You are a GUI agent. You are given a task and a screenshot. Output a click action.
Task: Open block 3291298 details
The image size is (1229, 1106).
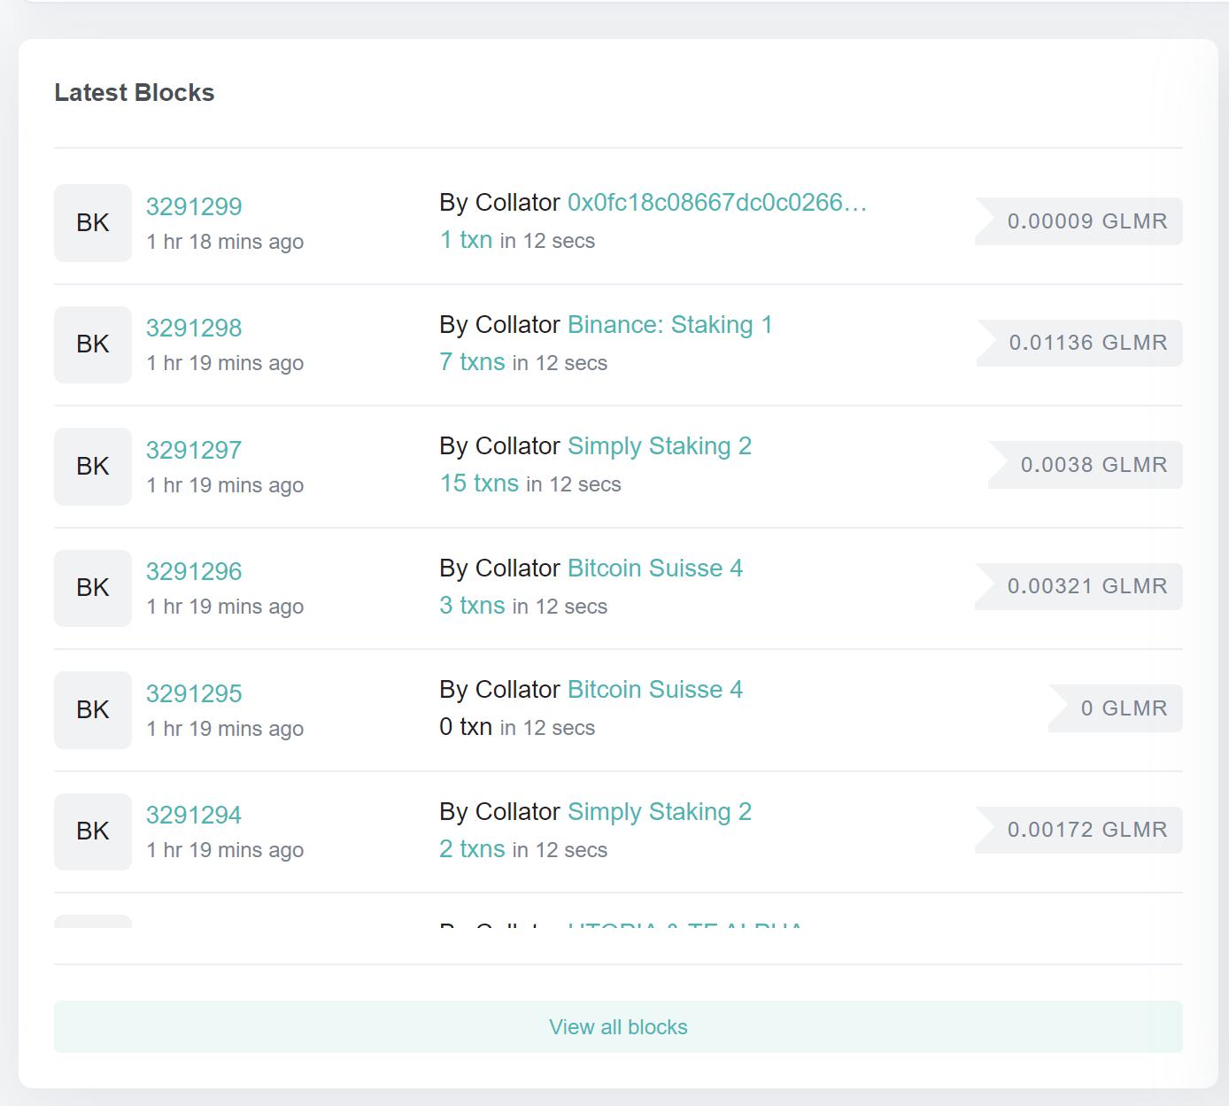click(x=194, y=328)
